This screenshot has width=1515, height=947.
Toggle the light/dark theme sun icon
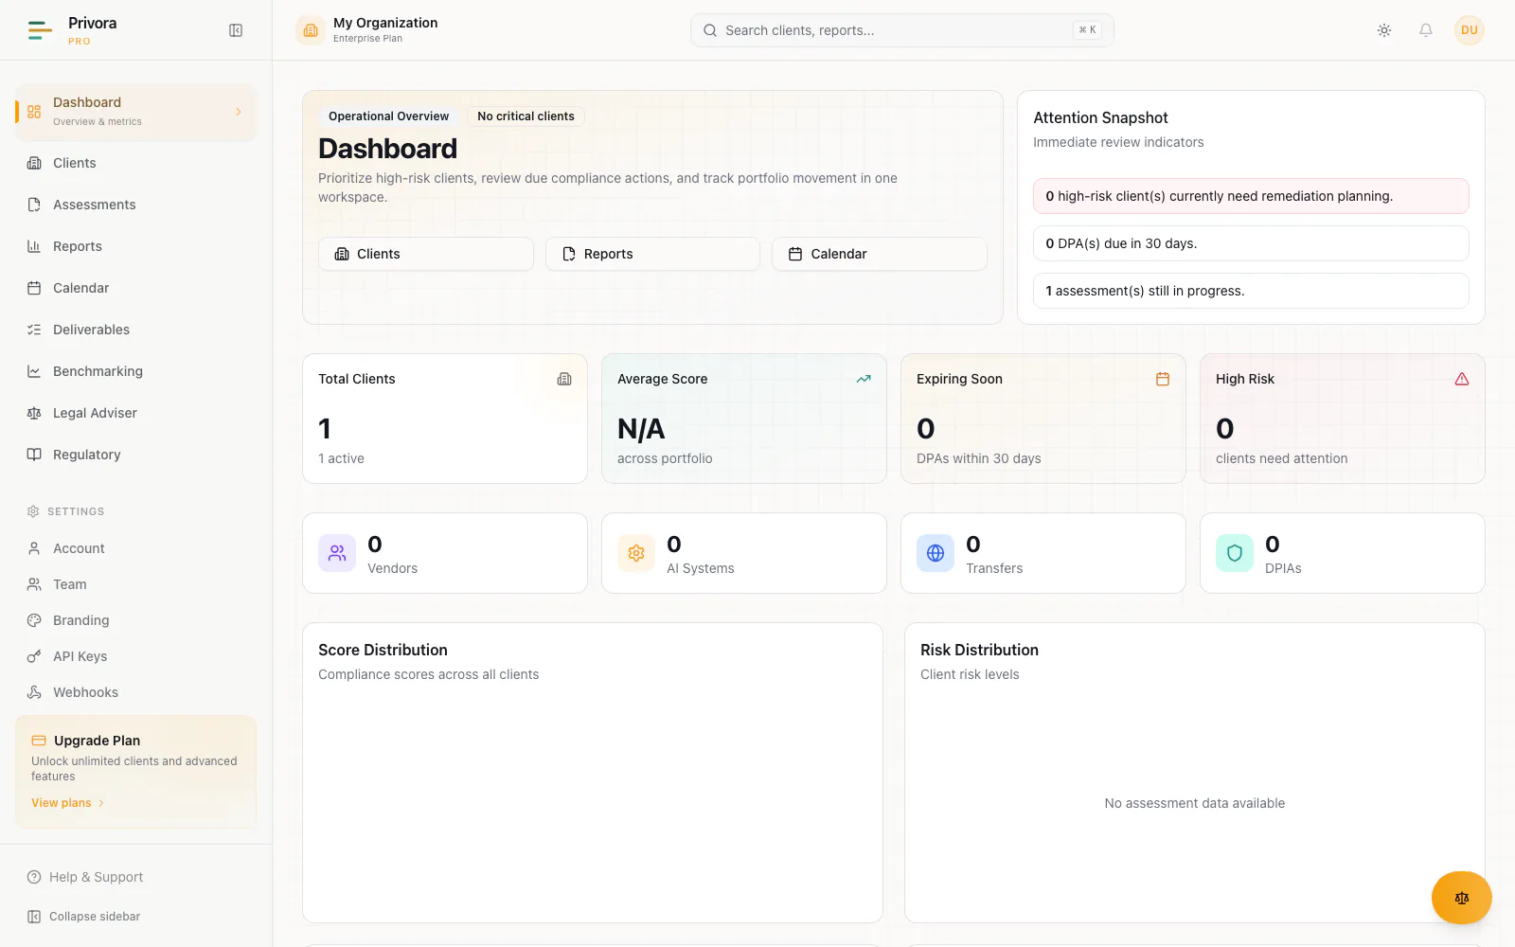click(1384, 30)
